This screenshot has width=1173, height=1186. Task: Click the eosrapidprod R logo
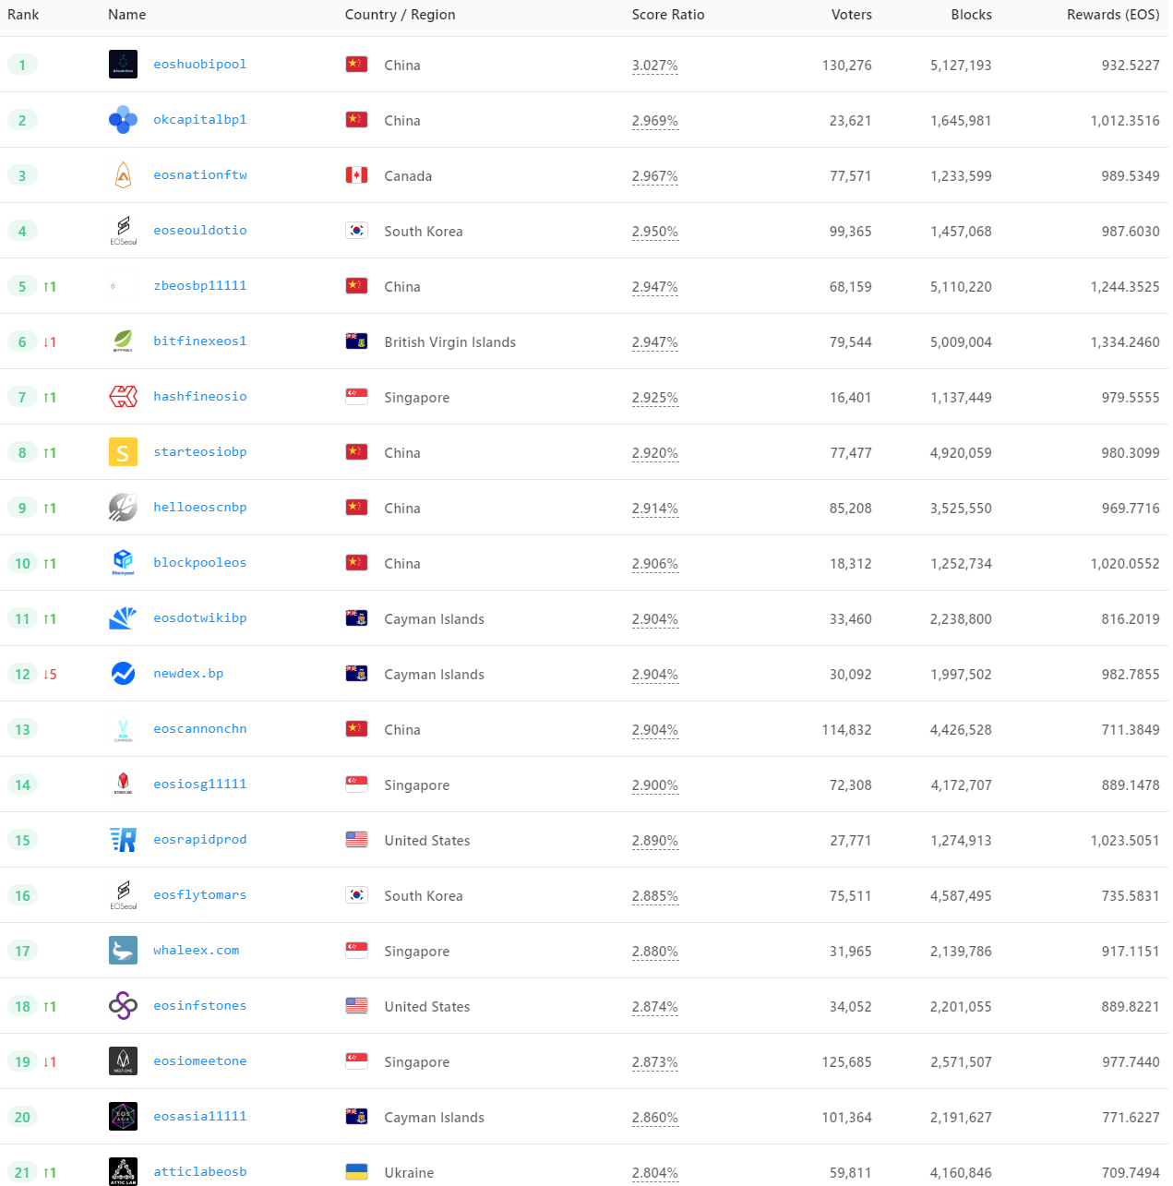pyautogui.click(x=123, y=840)
